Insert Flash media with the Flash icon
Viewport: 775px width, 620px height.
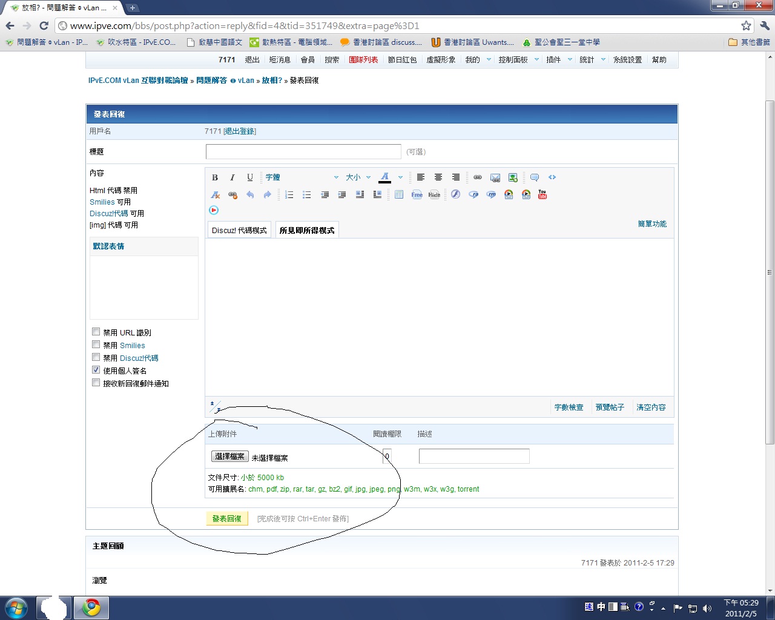[456, 194]
